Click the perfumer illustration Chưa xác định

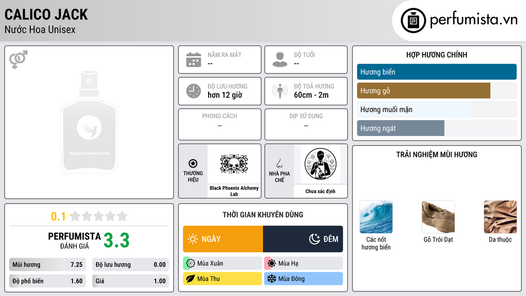[x=321, y=164]
